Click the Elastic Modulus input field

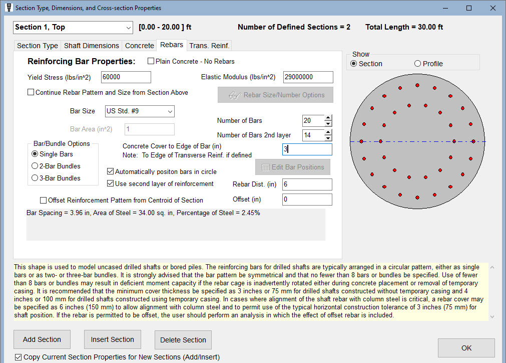point(308,77)
